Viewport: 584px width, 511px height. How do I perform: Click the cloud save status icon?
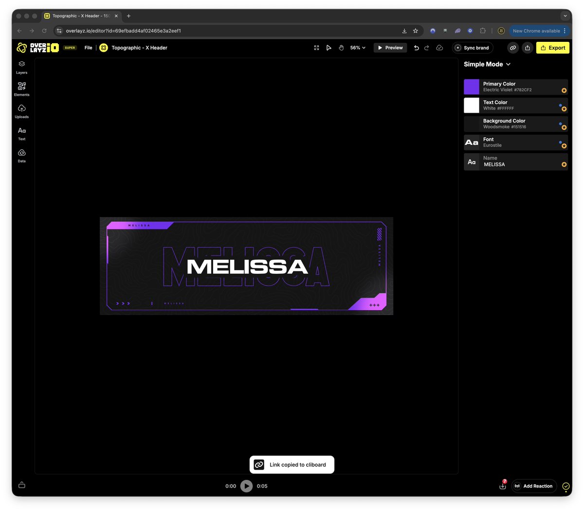point(439,48)
